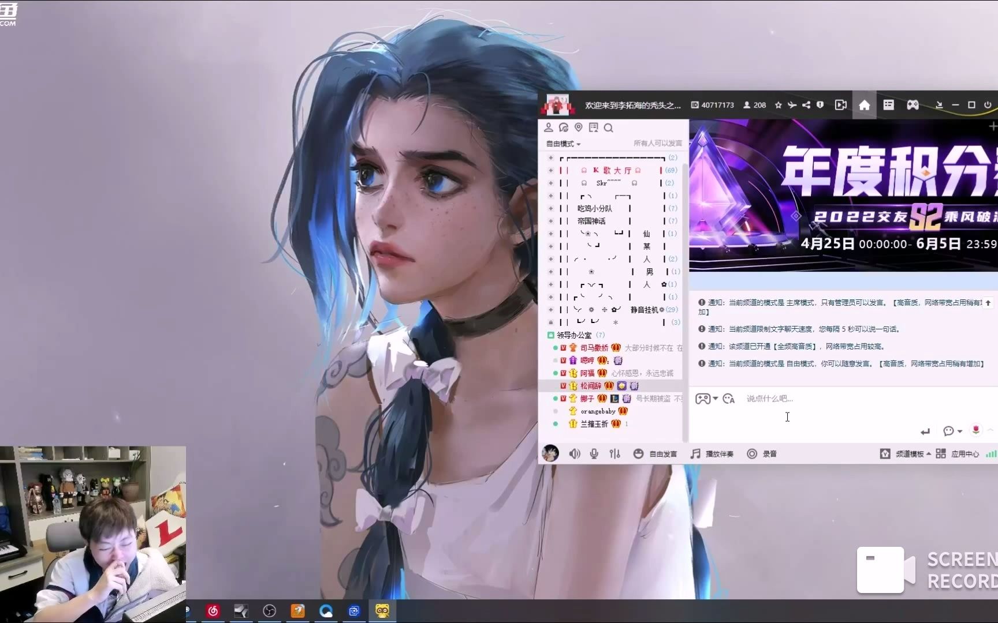
Task: Open the channel list panel tab icon
Action: (x=888, y=105)
